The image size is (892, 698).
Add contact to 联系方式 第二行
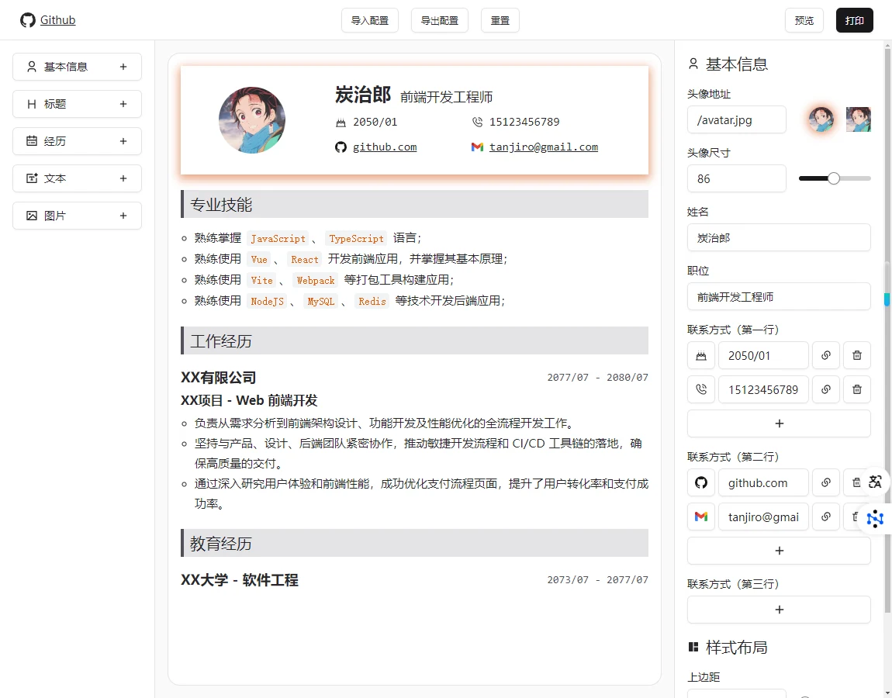(x=779, y=551)
